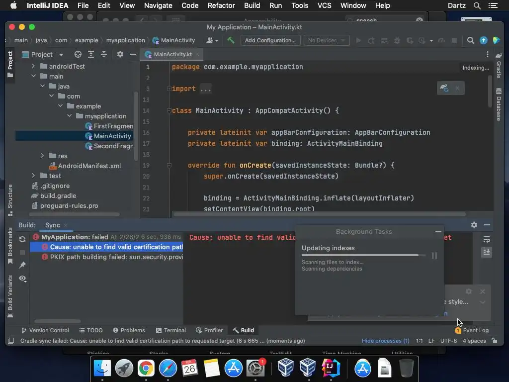This screenshot has width=509, height=382.
Task: Toggle the Build view eye options
Action: 22,279
